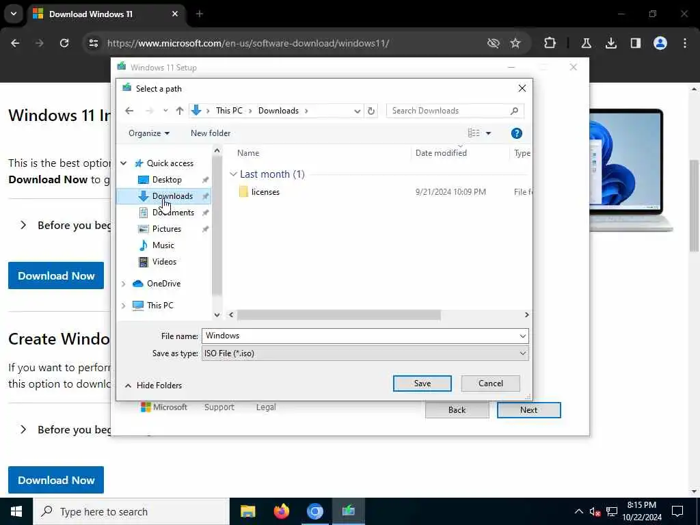Select the licenses folder
Screen dimensions: 700x525
point(265,192)
